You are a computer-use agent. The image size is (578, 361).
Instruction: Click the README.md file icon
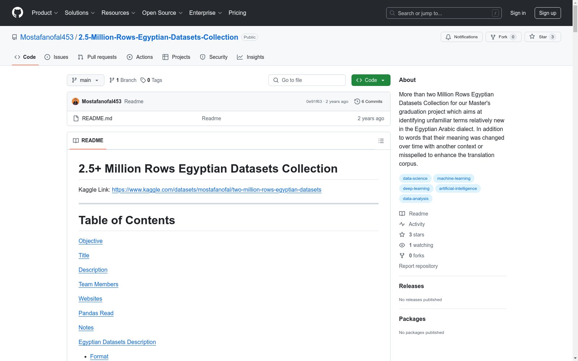pyautogui.click(x=76, y=118)
